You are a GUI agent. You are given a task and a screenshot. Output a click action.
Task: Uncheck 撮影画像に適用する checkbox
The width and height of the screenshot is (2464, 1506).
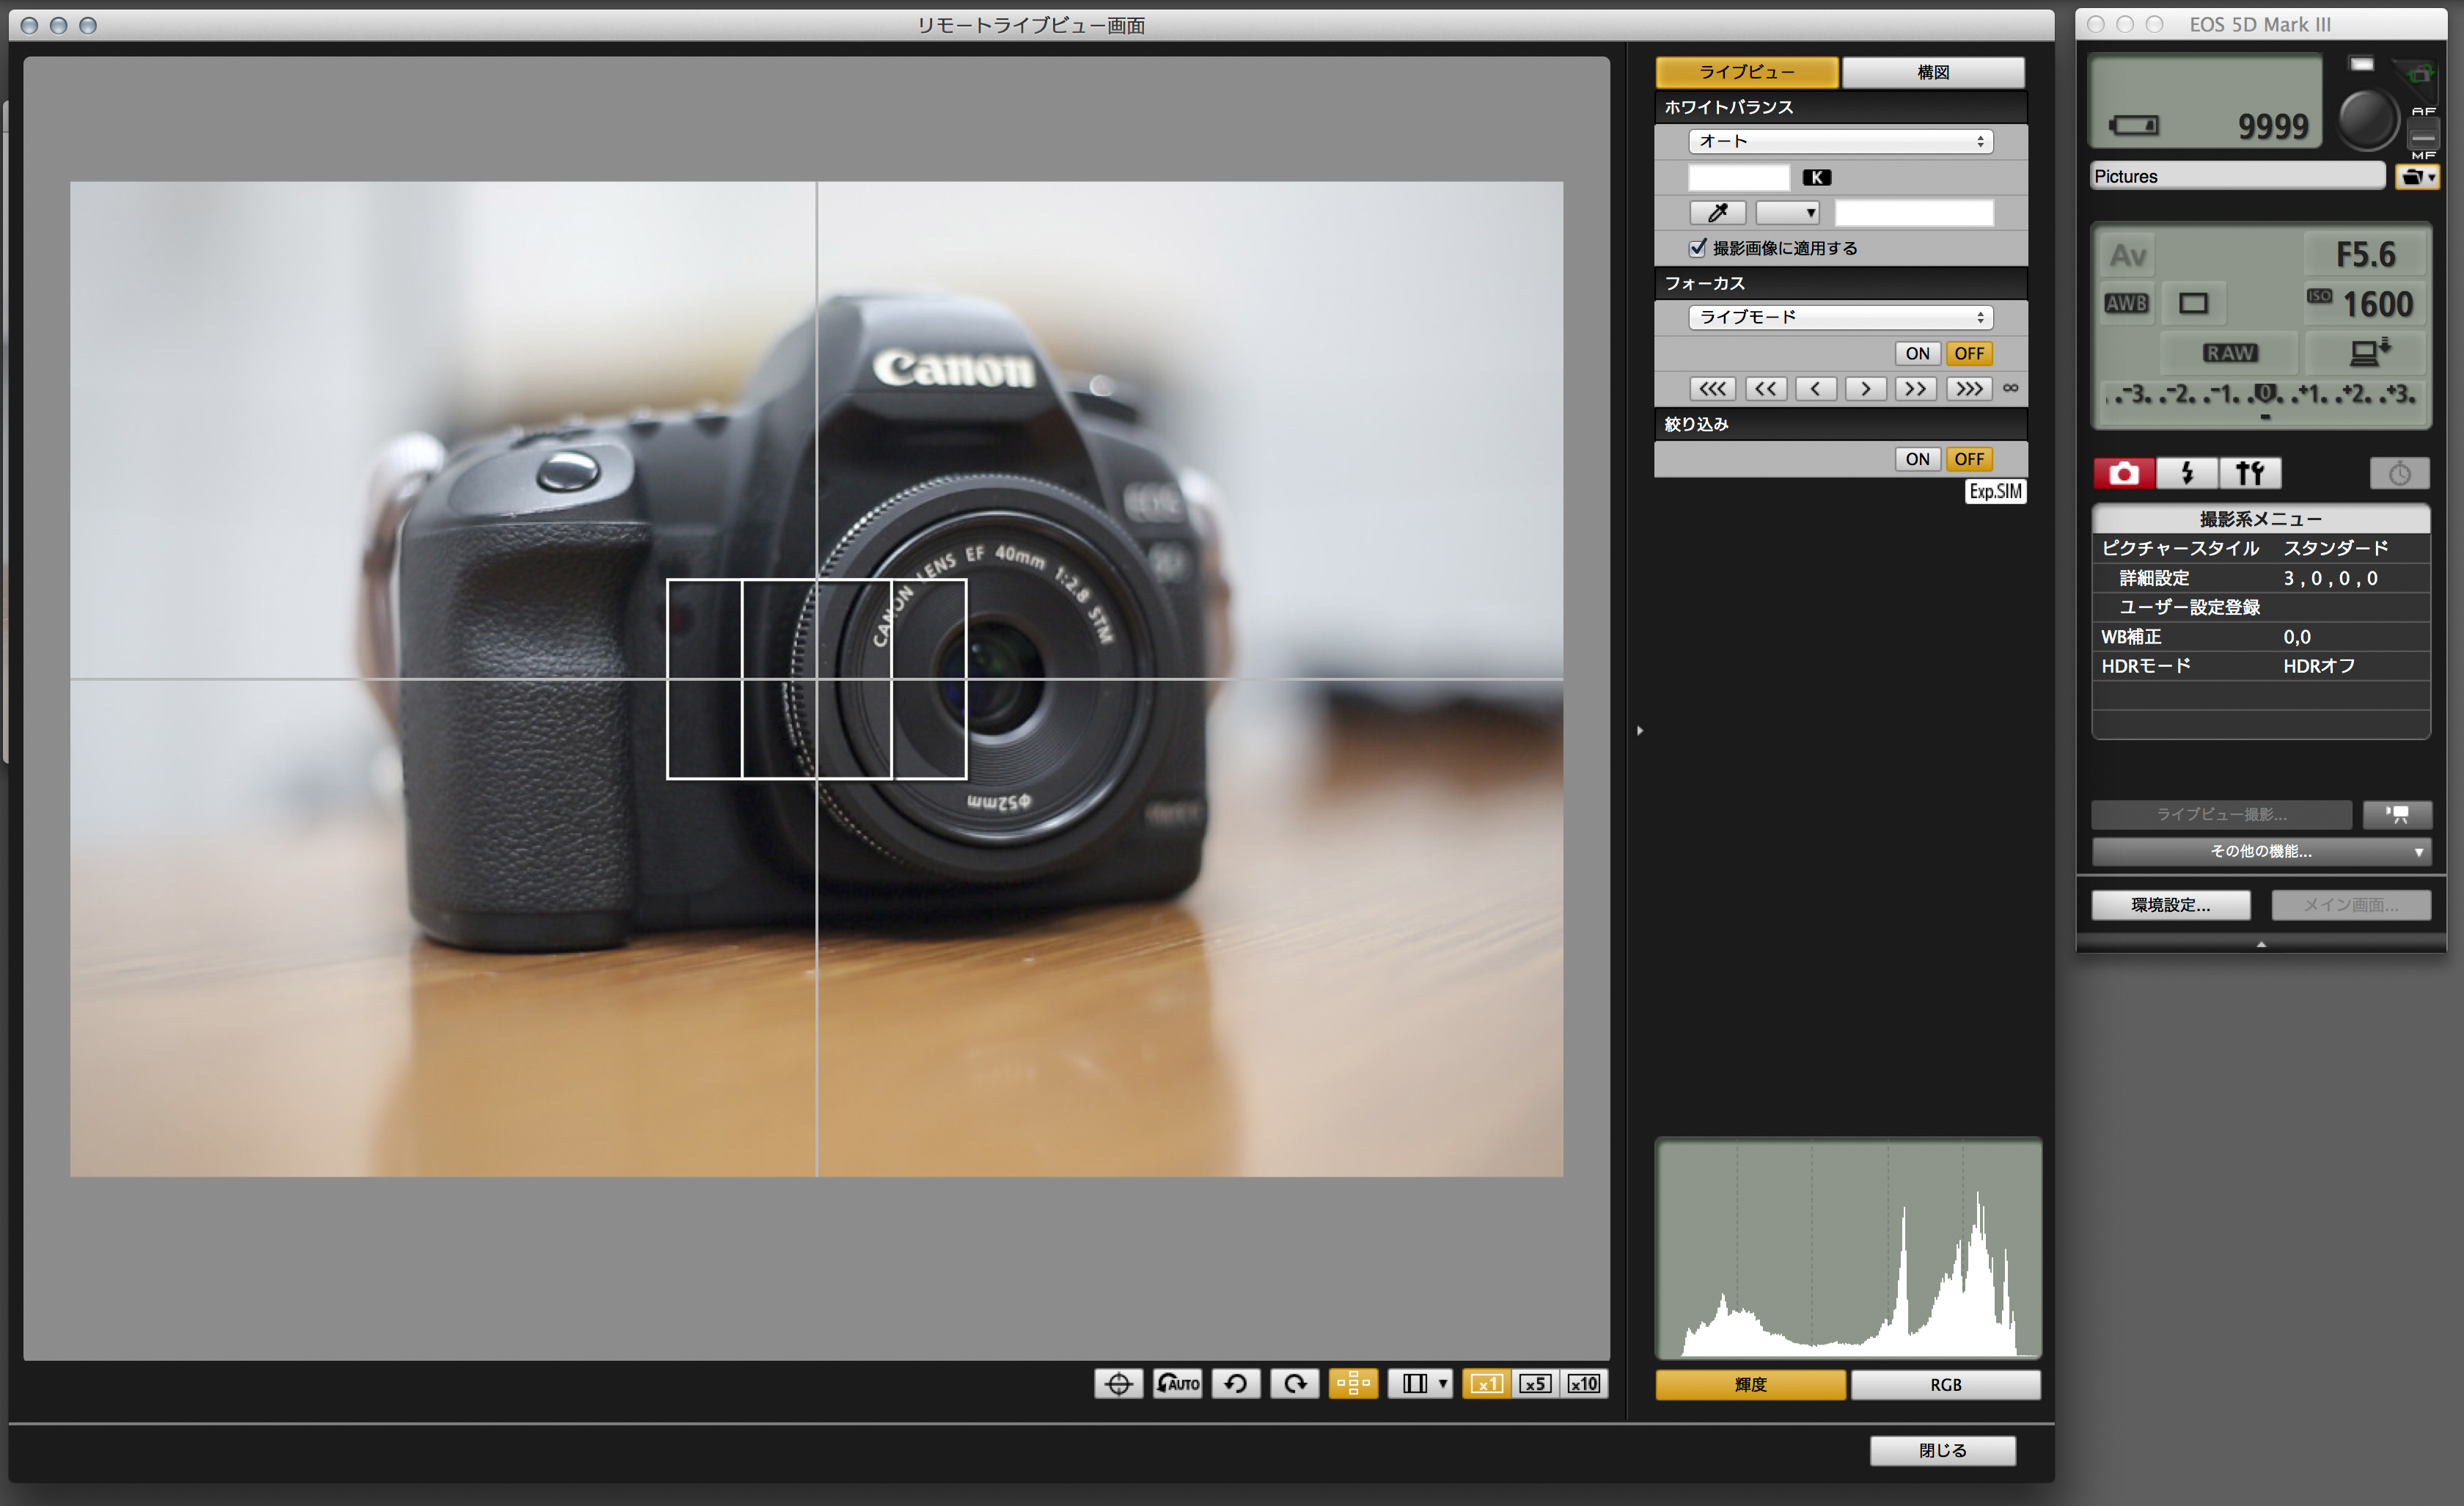point(1697,248)
